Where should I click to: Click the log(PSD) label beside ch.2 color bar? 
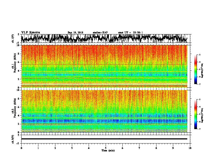pos(202,115)
